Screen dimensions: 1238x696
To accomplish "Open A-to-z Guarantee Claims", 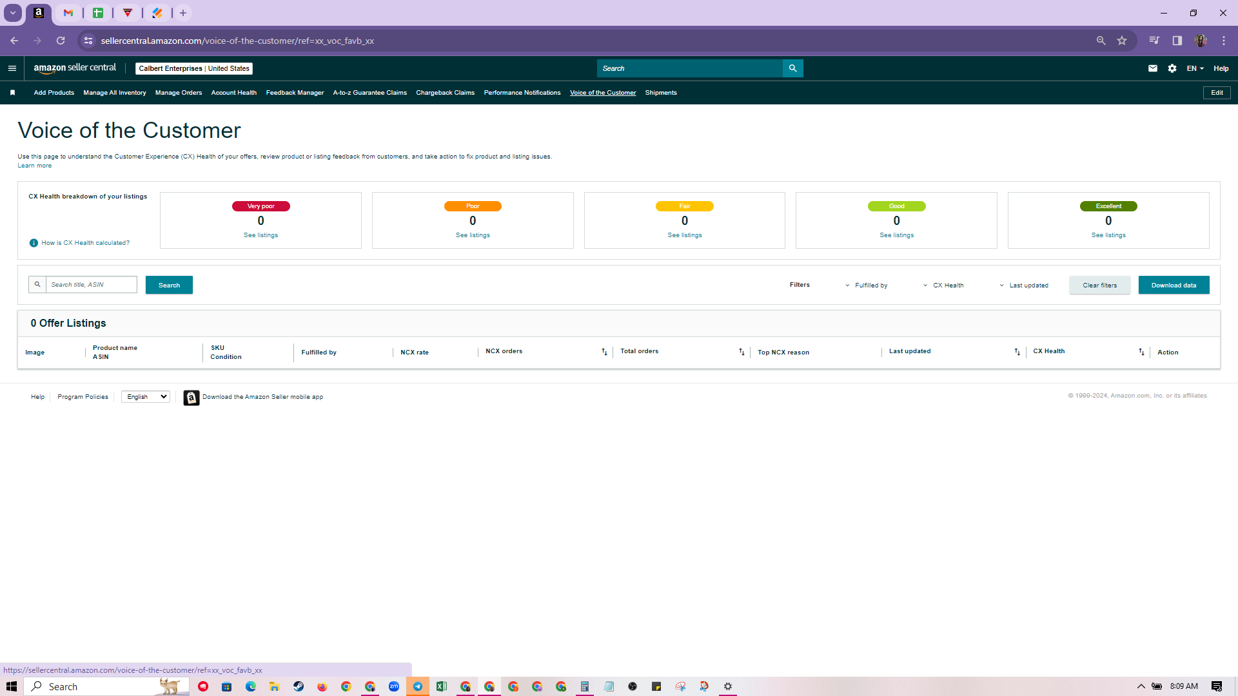I will click(370, 93).
